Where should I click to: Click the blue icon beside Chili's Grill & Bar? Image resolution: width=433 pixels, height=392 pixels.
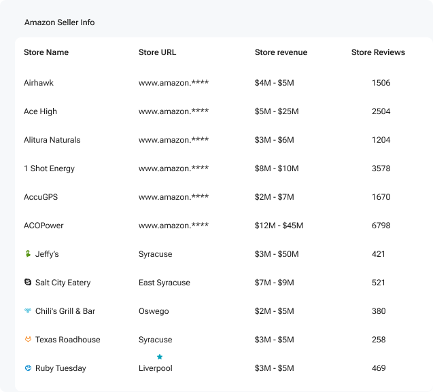point(28,310)
